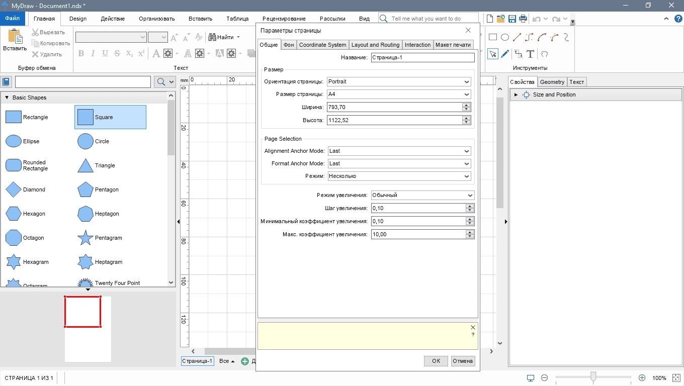Click the shapes library scroll down arrow

tap(171, 283)
